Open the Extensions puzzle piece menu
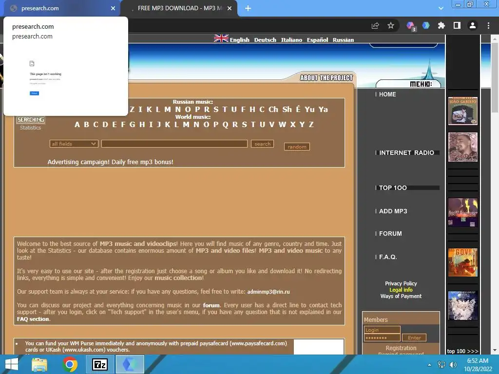This screenshot has width=499, height=374. point(441,25)
